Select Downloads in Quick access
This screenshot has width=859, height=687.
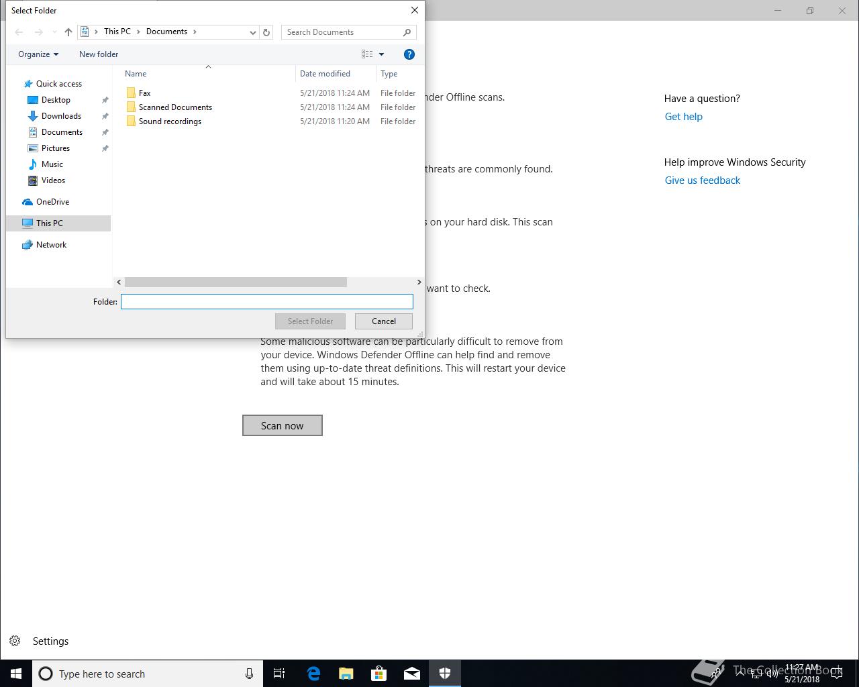pos(61,116)
